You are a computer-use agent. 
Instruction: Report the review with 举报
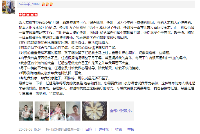coord(131,130)
